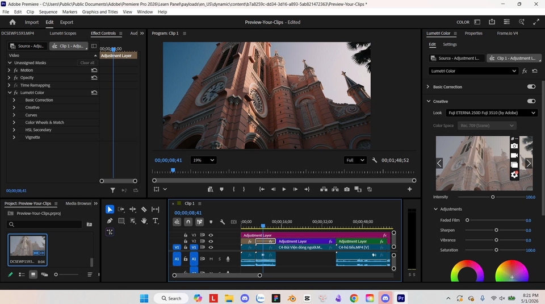This screenshot has height=304, width=545.
Task: Go to Out point
Action: click(307, 189)
